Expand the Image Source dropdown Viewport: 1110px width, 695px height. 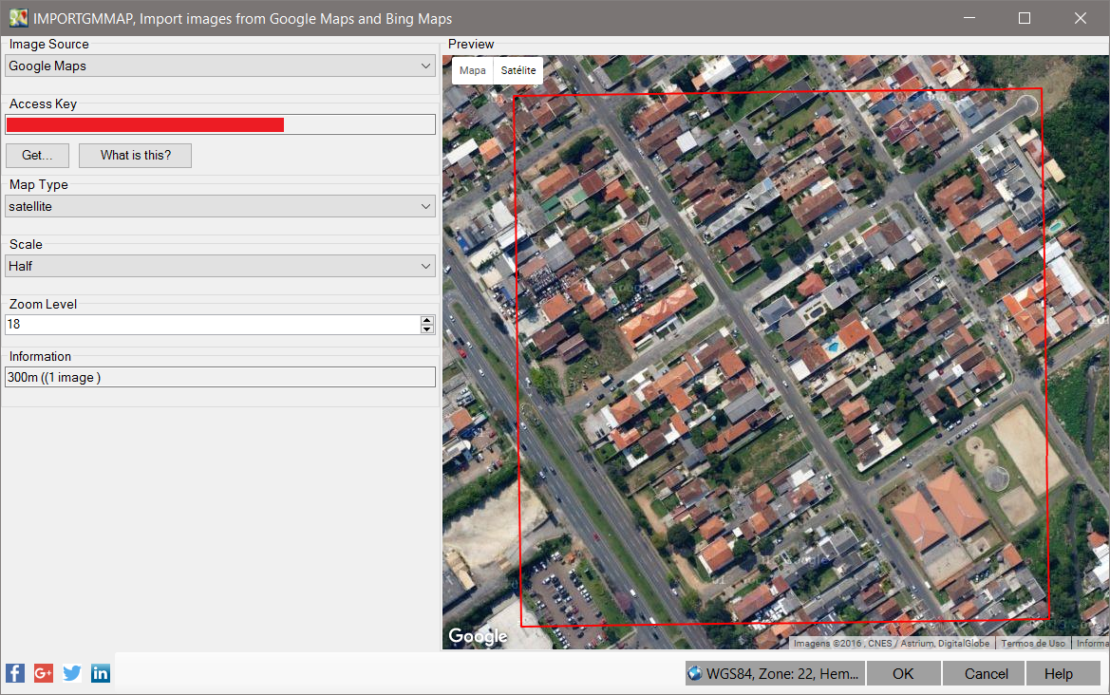(220, 66)
